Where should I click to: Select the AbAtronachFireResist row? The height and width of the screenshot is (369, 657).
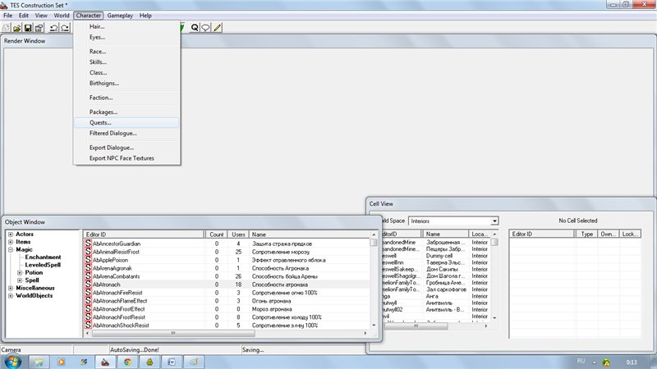[x=227, y=293]
